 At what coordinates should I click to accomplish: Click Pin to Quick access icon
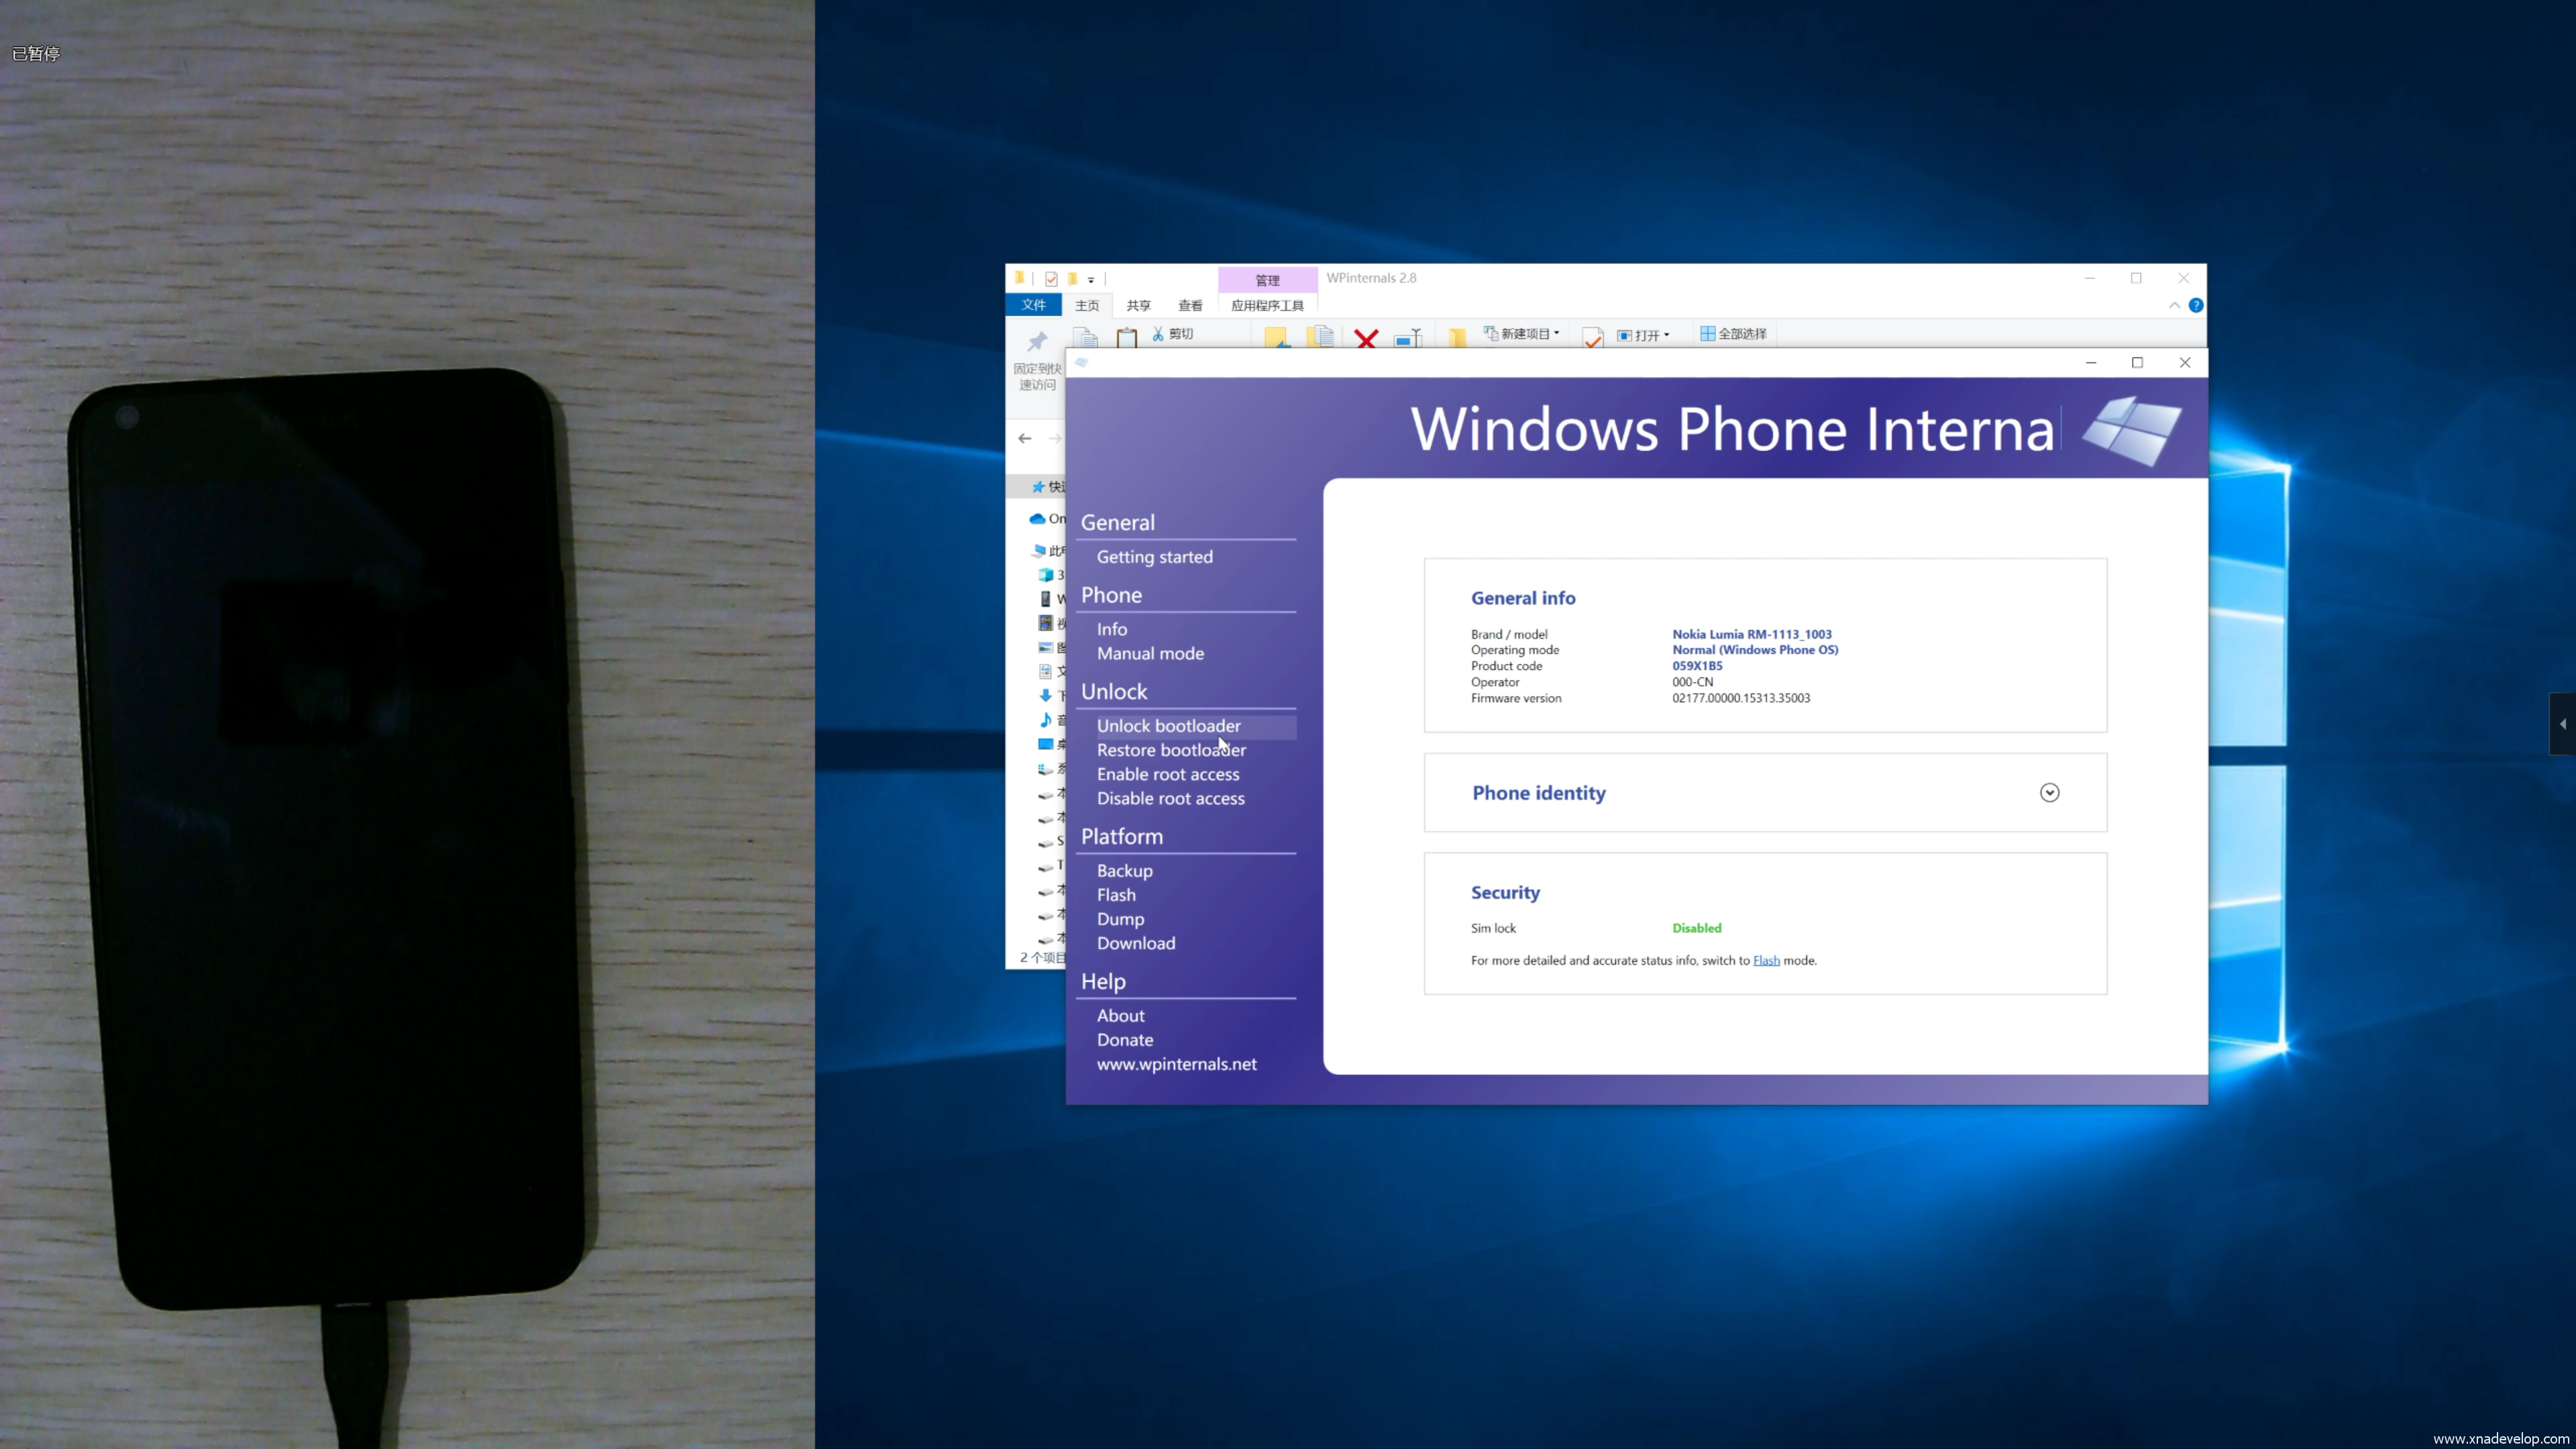pyautogui.click(x=1037, y=342)
